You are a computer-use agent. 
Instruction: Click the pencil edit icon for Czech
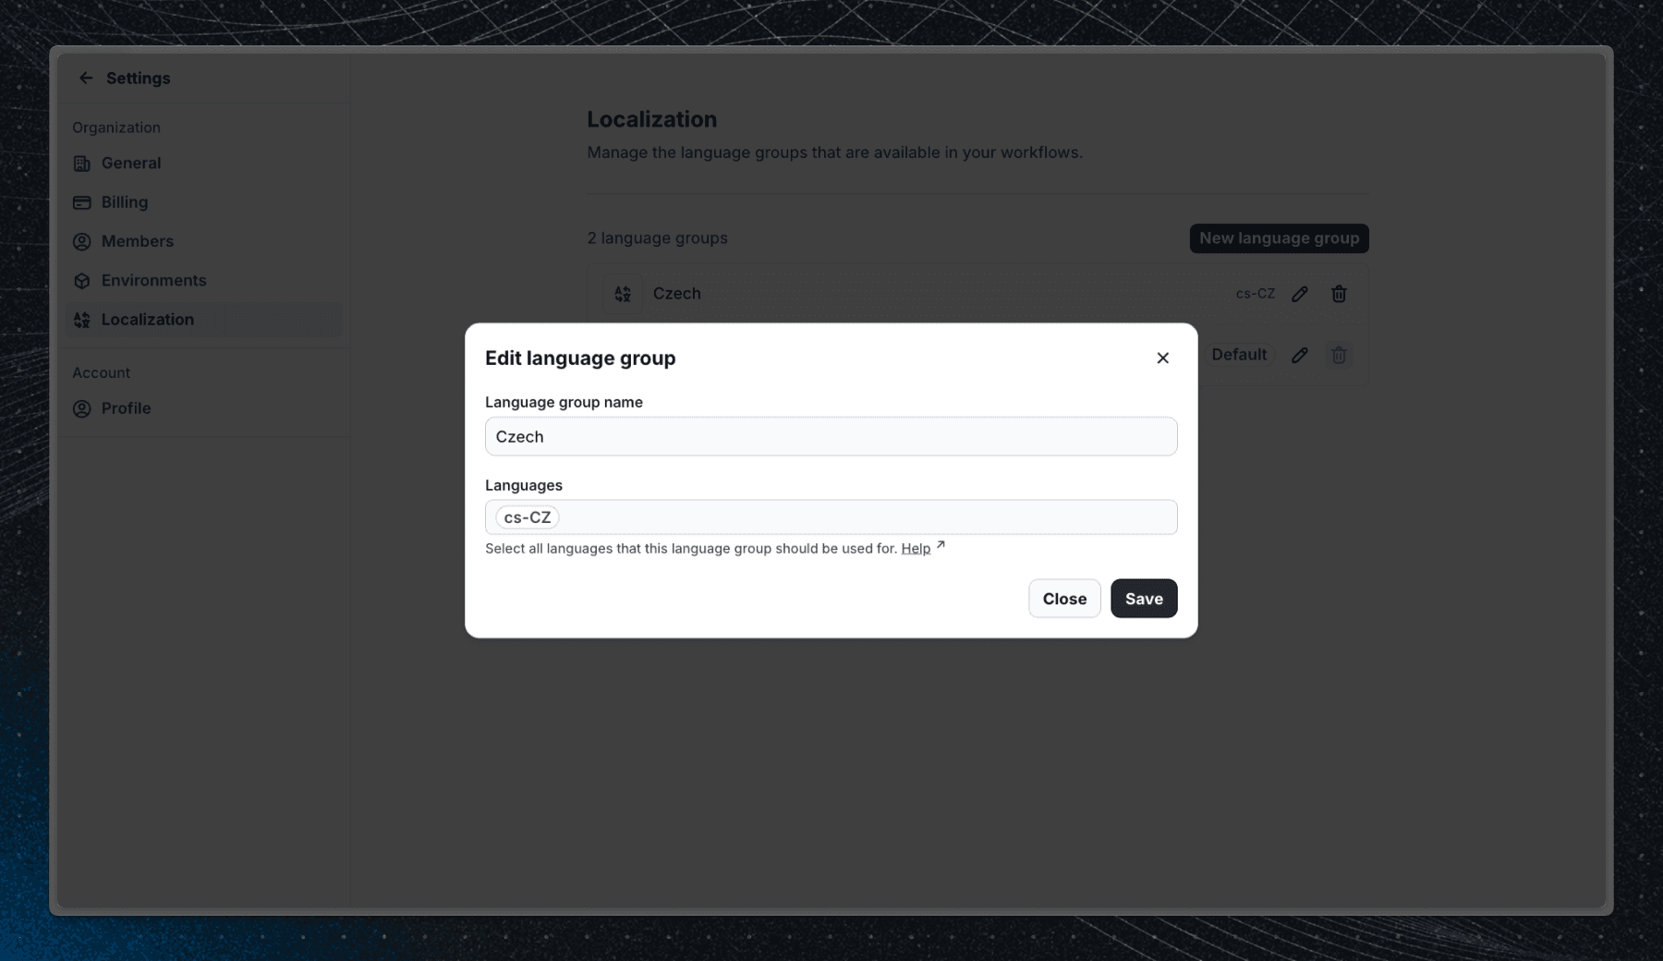pos(1299,294)
